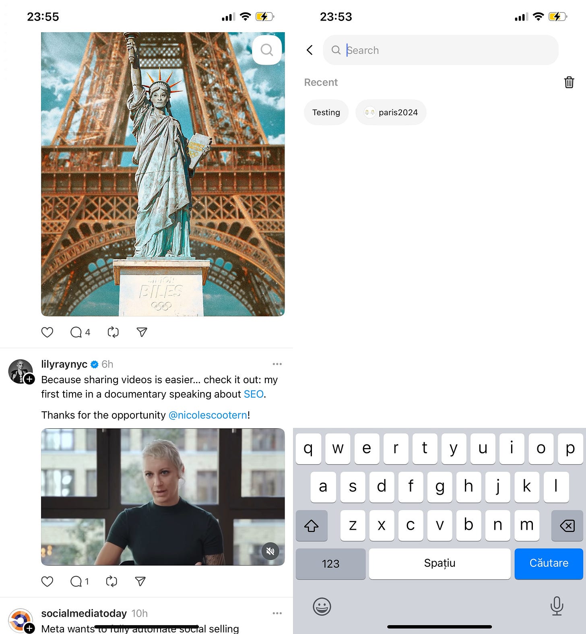Image resolution: width=586 pixels, height=634 pixels.
Task: Start dictation with the microphone icon
Action: [557, 606]
